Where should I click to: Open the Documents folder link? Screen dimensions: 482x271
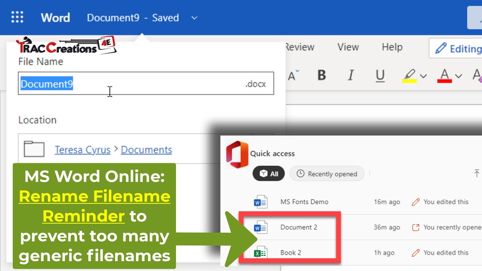click(x=146, y=149)
